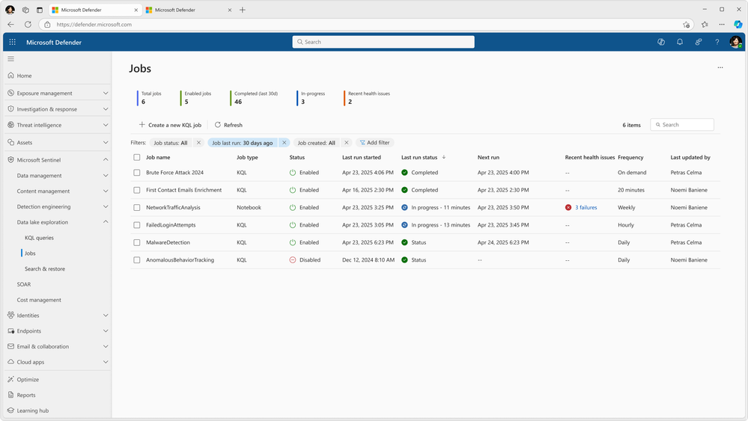Open KQL queries navigation item
The height and width of the screenshot is (421, 748).
[39, 238]
